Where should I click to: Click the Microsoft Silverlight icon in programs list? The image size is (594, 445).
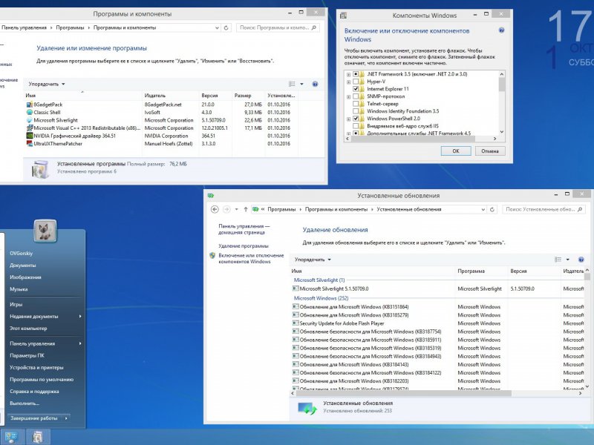tap(30, 120)
